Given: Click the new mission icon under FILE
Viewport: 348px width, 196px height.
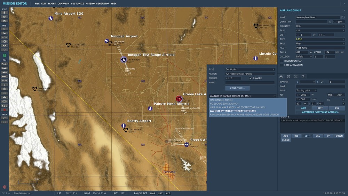Looking at the screenshot, I should point(4,13).
